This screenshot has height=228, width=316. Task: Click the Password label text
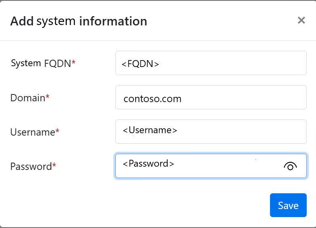pyautogui.click(x=31, y=166)
